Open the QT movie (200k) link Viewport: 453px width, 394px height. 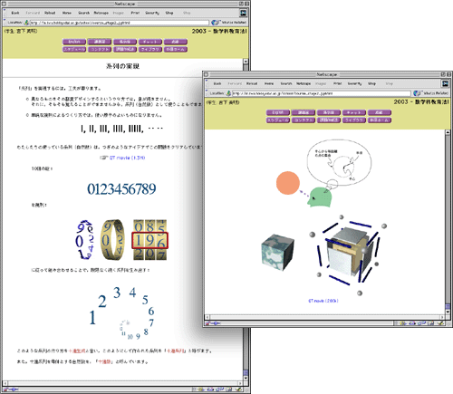[323, 301]
